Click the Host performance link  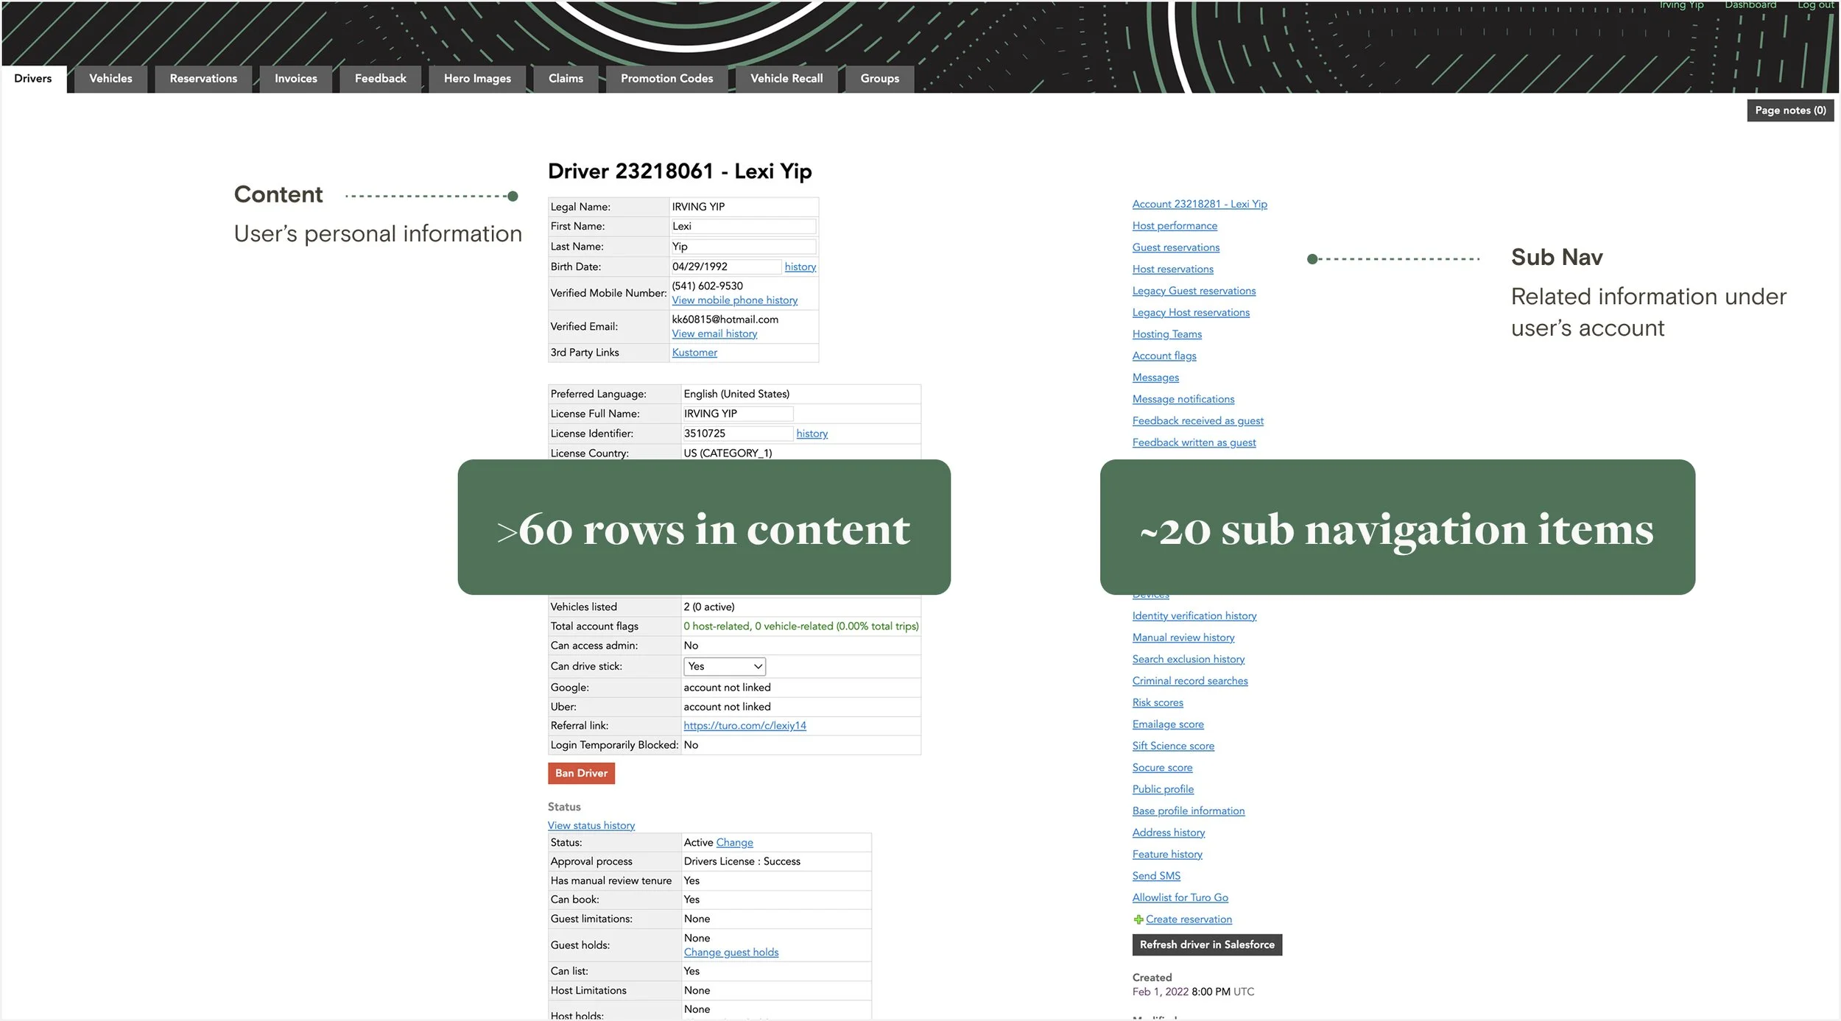click(1174, 226)
